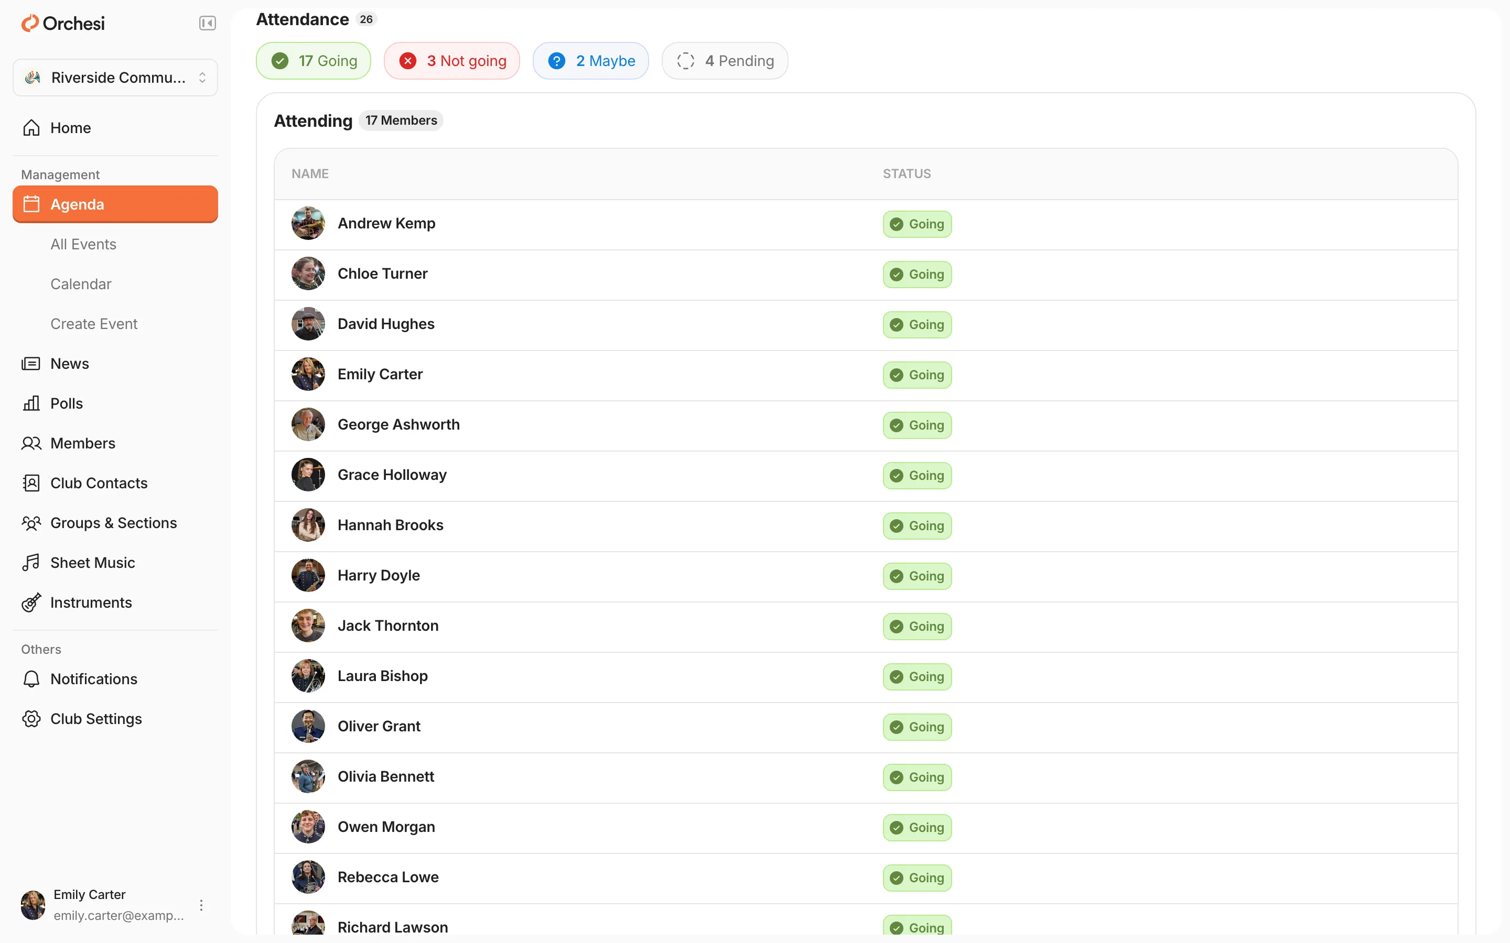The height and width of the screenshot is (943, 1510).
Task: Click the Polls bar chart icon
Action: pos(31,403)
